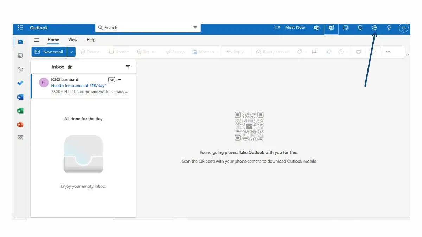Open Mail in the left sidebar
422x237 pixels.
click(x=20, y=41)
